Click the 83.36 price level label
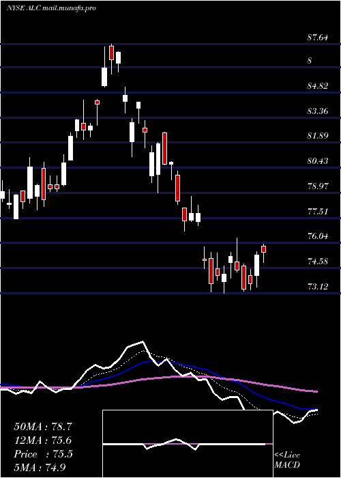Viewport: 341px width, 478px height. click(x=318, y=111)
